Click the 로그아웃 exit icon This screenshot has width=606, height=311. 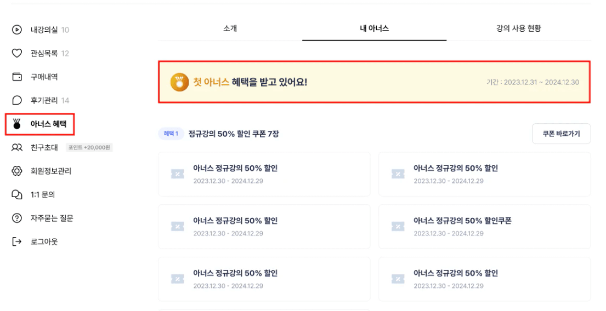17,241
